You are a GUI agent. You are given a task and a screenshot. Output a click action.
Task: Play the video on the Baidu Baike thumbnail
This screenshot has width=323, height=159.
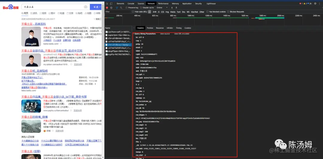31,37
